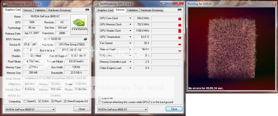Image resolution: width=278 pixels, height=116 pixels.
Task: Click Close button in Graphics Card window
Action: (82, 109)
